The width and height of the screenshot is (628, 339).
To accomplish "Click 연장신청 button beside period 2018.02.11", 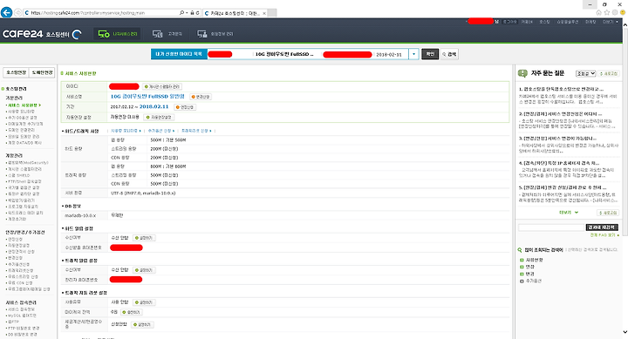I will [185, 107].
